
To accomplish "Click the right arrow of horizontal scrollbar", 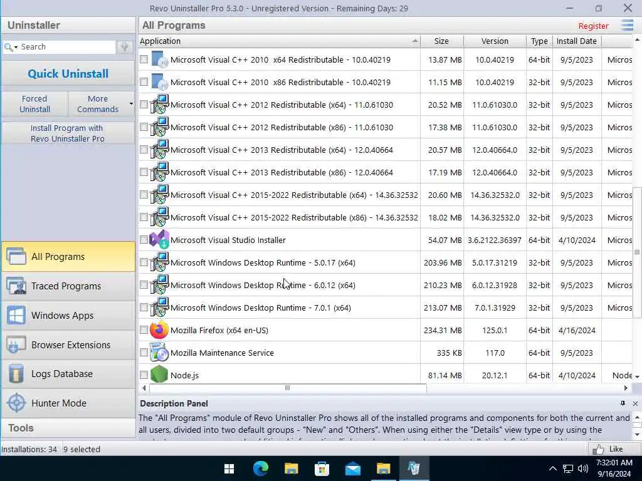I will [626, 388].
